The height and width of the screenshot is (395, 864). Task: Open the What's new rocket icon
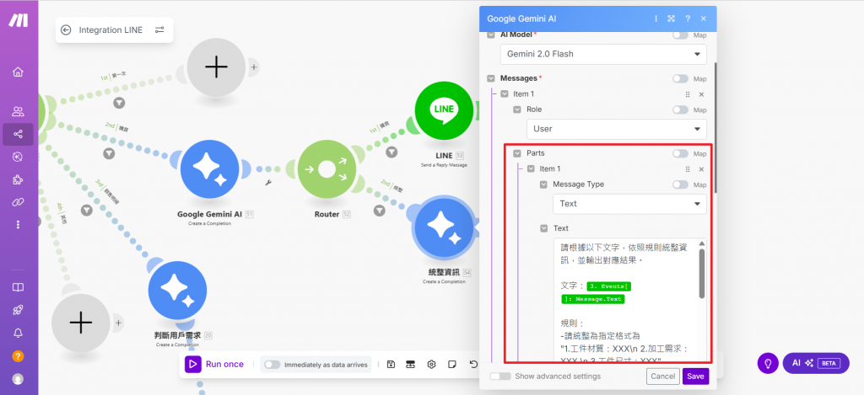[x=18, y=310]
